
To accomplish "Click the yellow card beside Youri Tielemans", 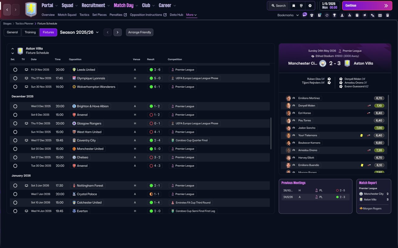I will [x=362, y=135].
